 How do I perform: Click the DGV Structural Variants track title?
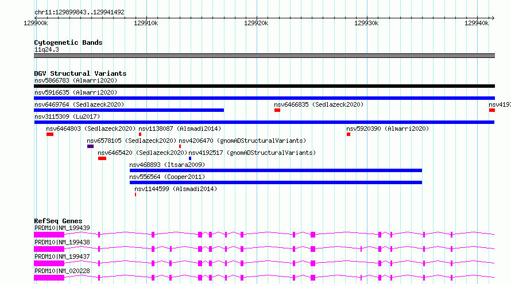80,73
